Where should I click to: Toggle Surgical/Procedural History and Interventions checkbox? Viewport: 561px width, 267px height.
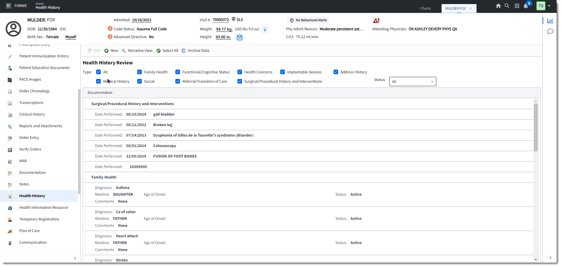point(240,81)
